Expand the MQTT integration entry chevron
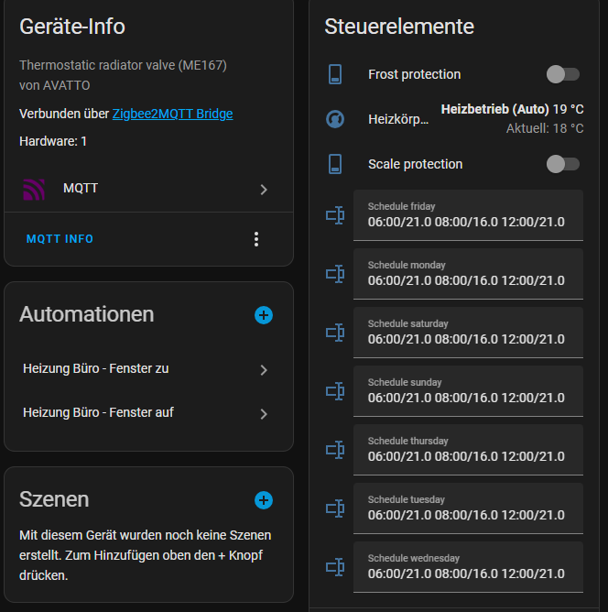 264,190
